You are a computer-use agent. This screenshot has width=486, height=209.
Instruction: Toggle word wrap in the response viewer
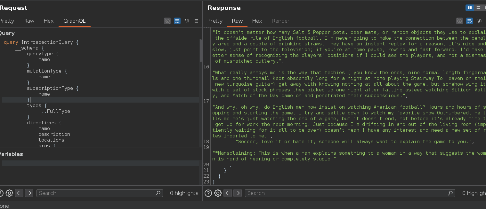coord(469,21)
